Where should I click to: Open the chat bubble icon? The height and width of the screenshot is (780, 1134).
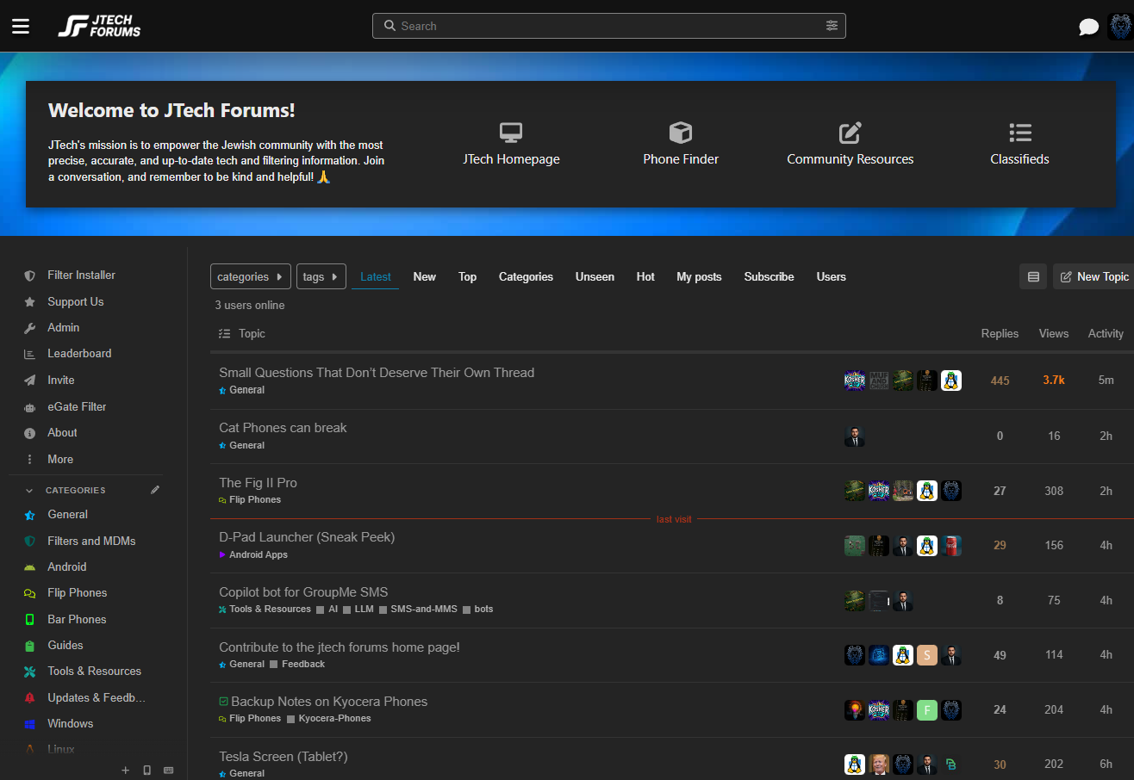pyautogui.click(x=1088, y=27)
